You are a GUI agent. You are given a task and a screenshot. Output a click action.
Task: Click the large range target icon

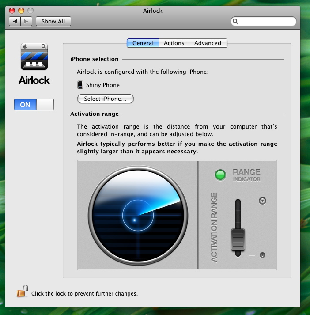click(x=262, y=201)
